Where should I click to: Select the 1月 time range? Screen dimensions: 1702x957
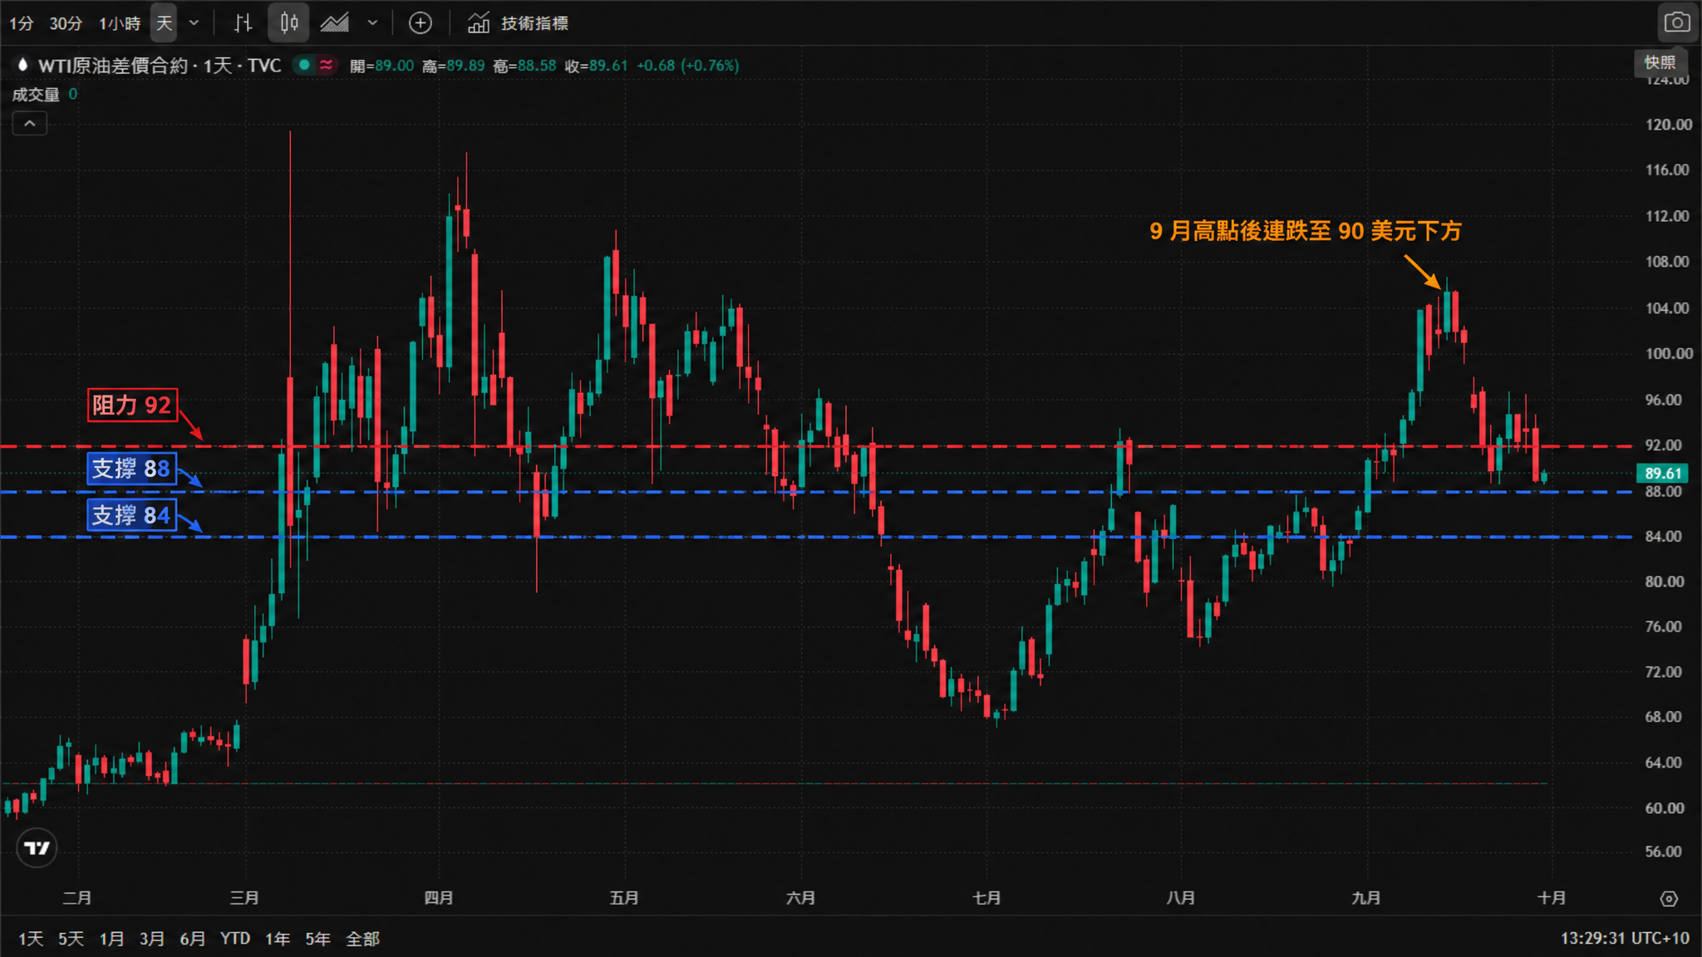point(111,939)
